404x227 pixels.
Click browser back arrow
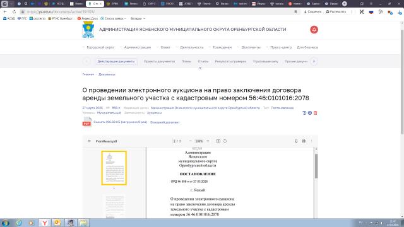click(5, 12)
